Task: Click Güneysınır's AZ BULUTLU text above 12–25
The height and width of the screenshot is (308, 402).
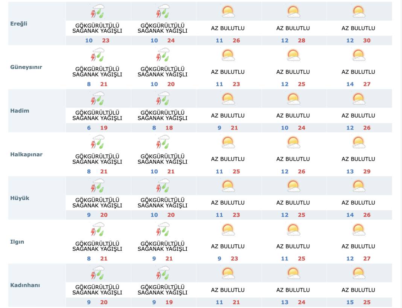Action: 293,72
